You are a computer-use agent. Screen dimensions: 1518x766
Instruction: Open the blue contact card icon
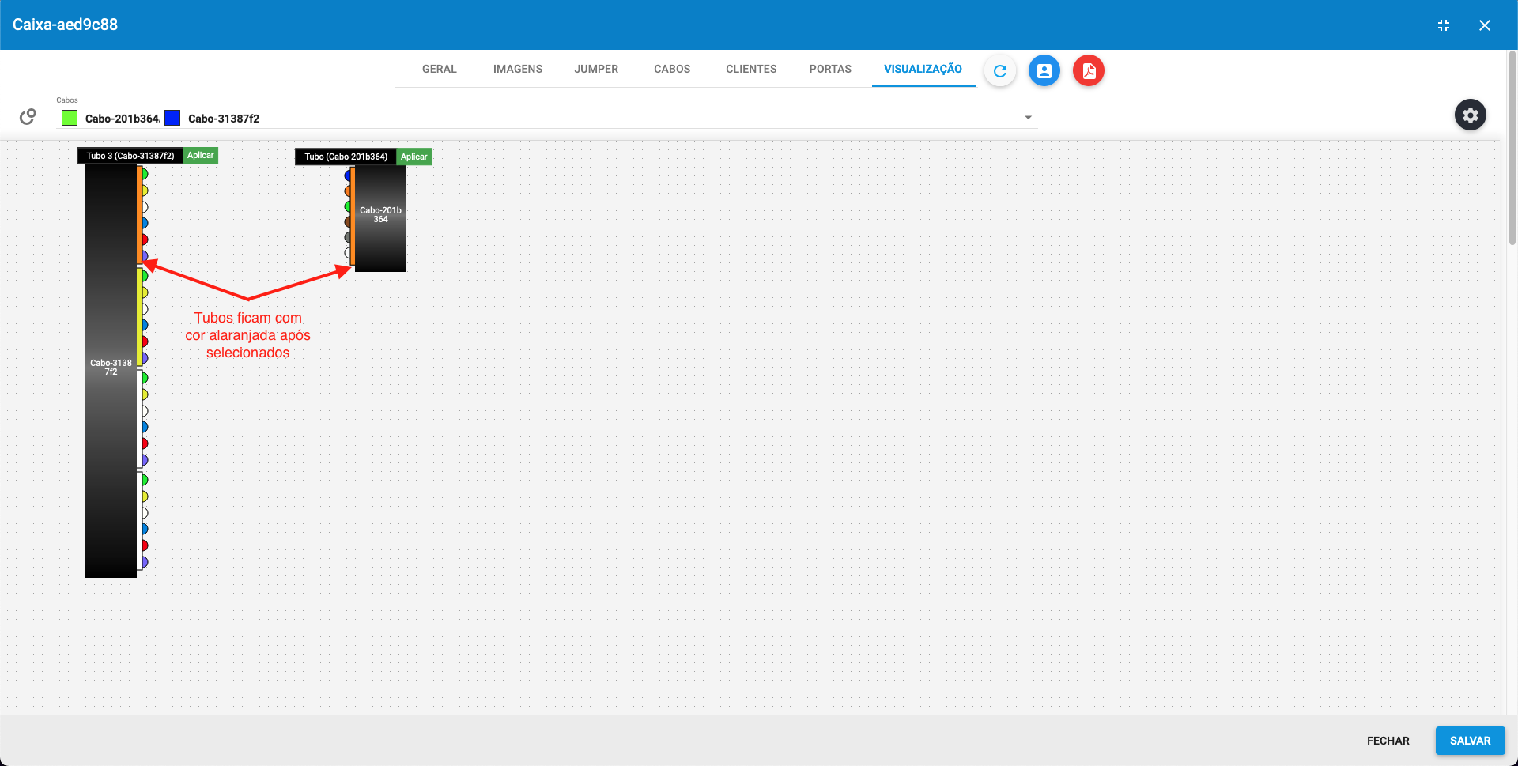point(1044,70)
